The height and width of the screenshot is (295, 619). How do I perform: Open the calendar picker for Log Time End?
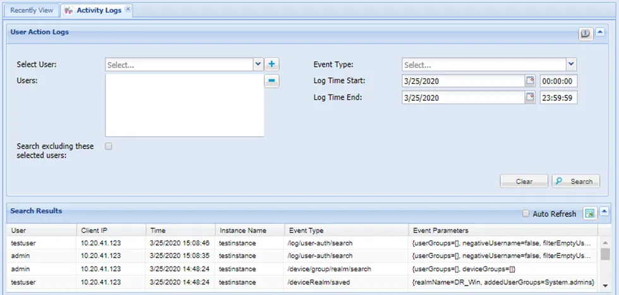coord(530,97)
